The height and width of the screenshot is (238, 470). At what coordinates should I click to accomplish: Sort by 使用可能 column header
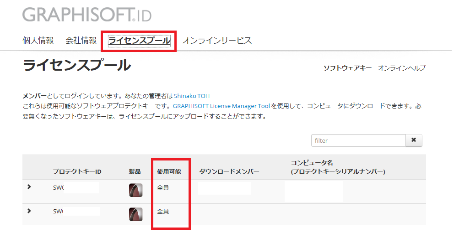169,172
